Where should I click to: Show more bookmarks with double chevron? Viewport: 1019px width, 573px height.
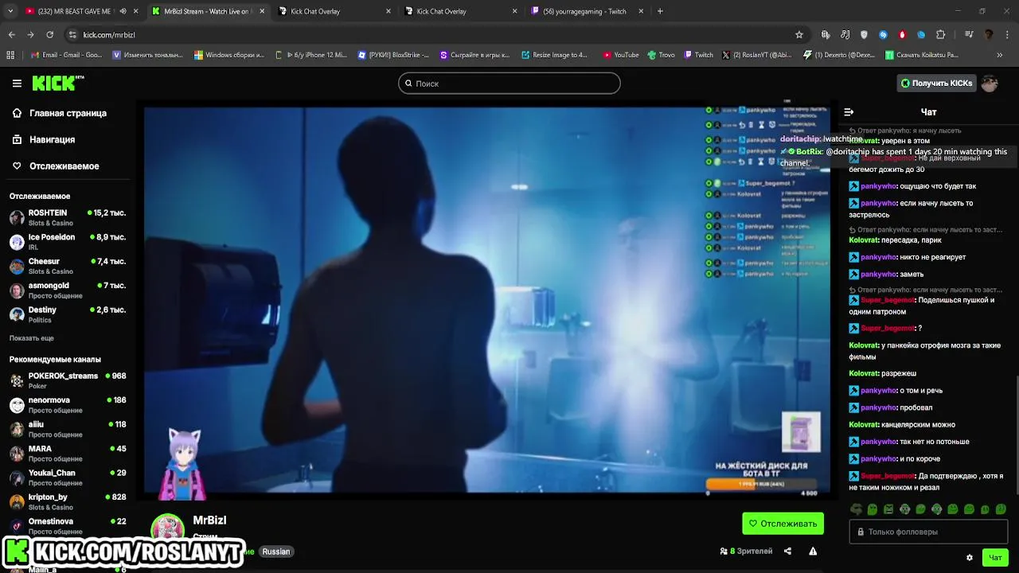tap(1000, 55)
